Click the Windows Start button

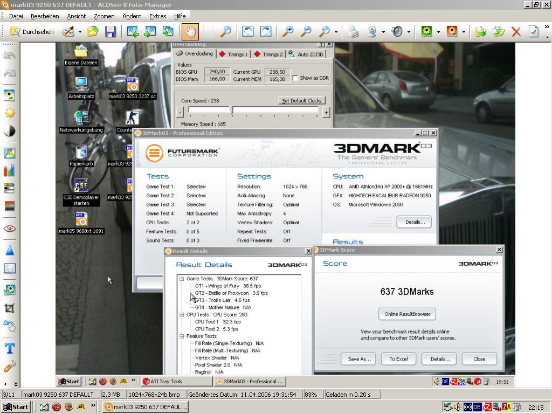tap(16, 407)
